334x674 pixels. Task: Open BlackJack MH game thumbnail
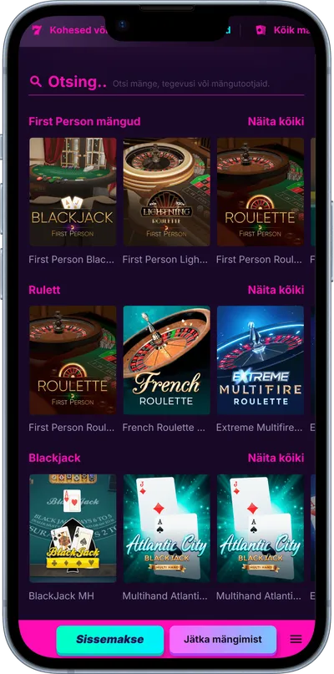point(73,529)
